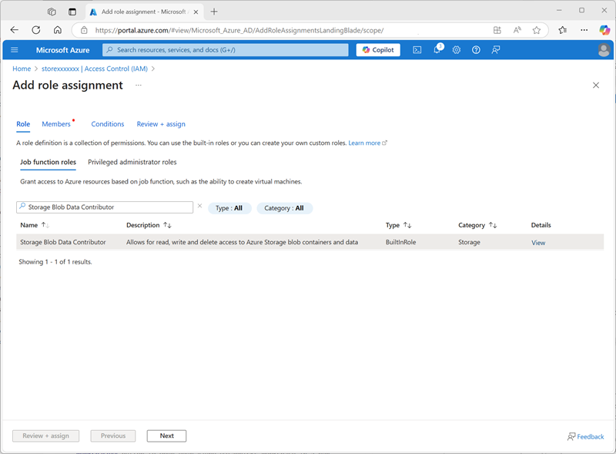Switch to the Members tab

click(56, 124)
